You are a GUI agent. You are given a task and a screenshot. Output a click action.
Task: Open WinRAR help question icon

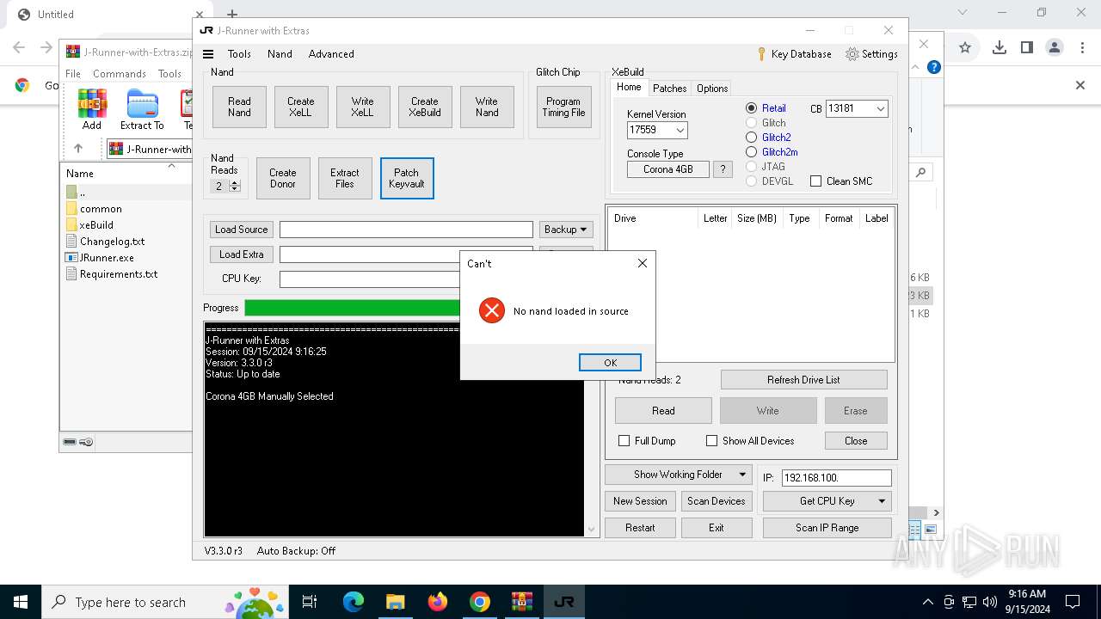(933, 67)
